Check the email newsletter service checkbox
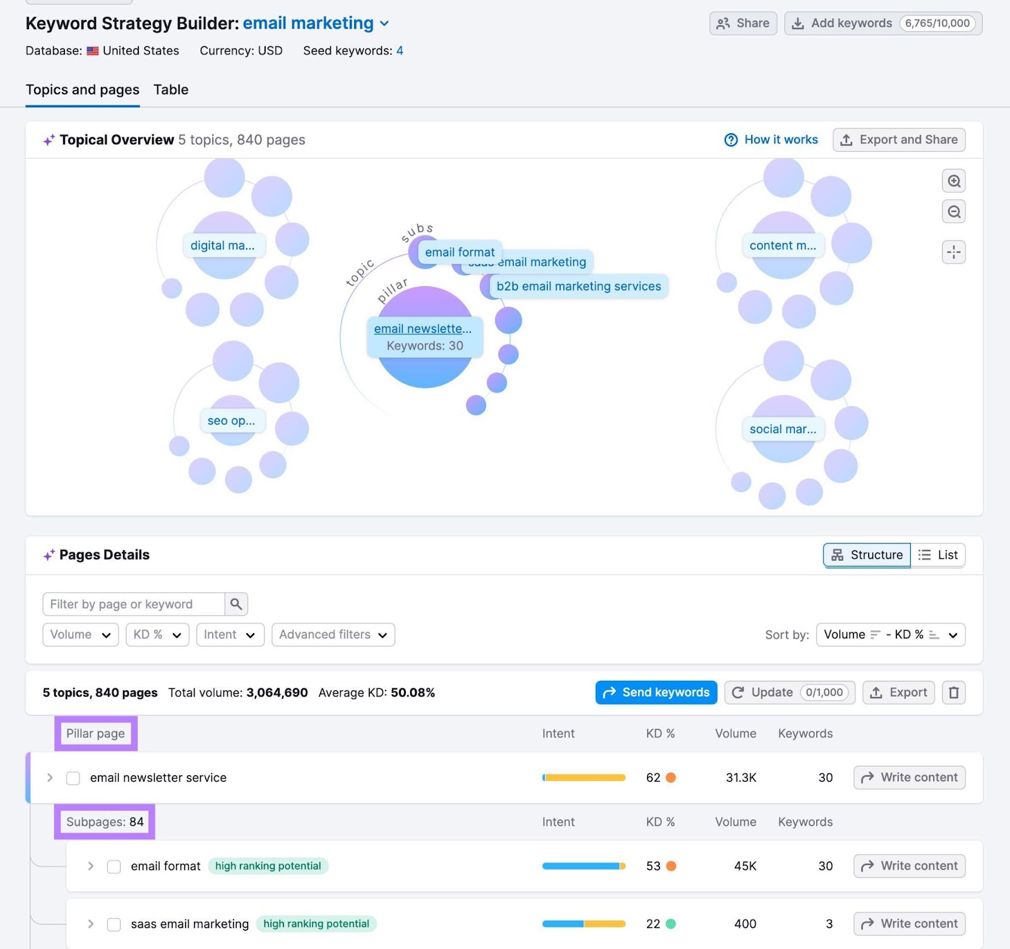This screenshot has width=1010, height=949. point(73,778)
